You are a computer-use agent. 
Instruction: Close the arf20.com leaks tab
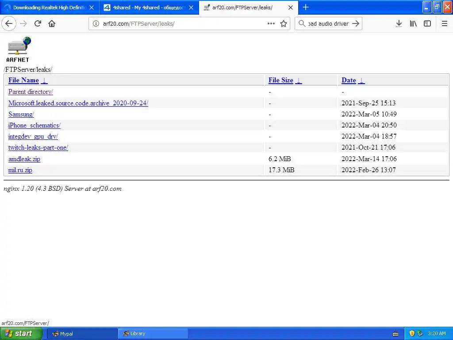click(291, 8)
